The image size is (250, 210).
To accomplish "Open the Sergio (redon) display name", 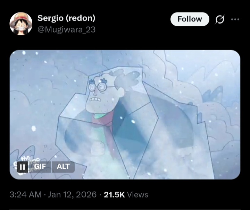I will (66, 18).
